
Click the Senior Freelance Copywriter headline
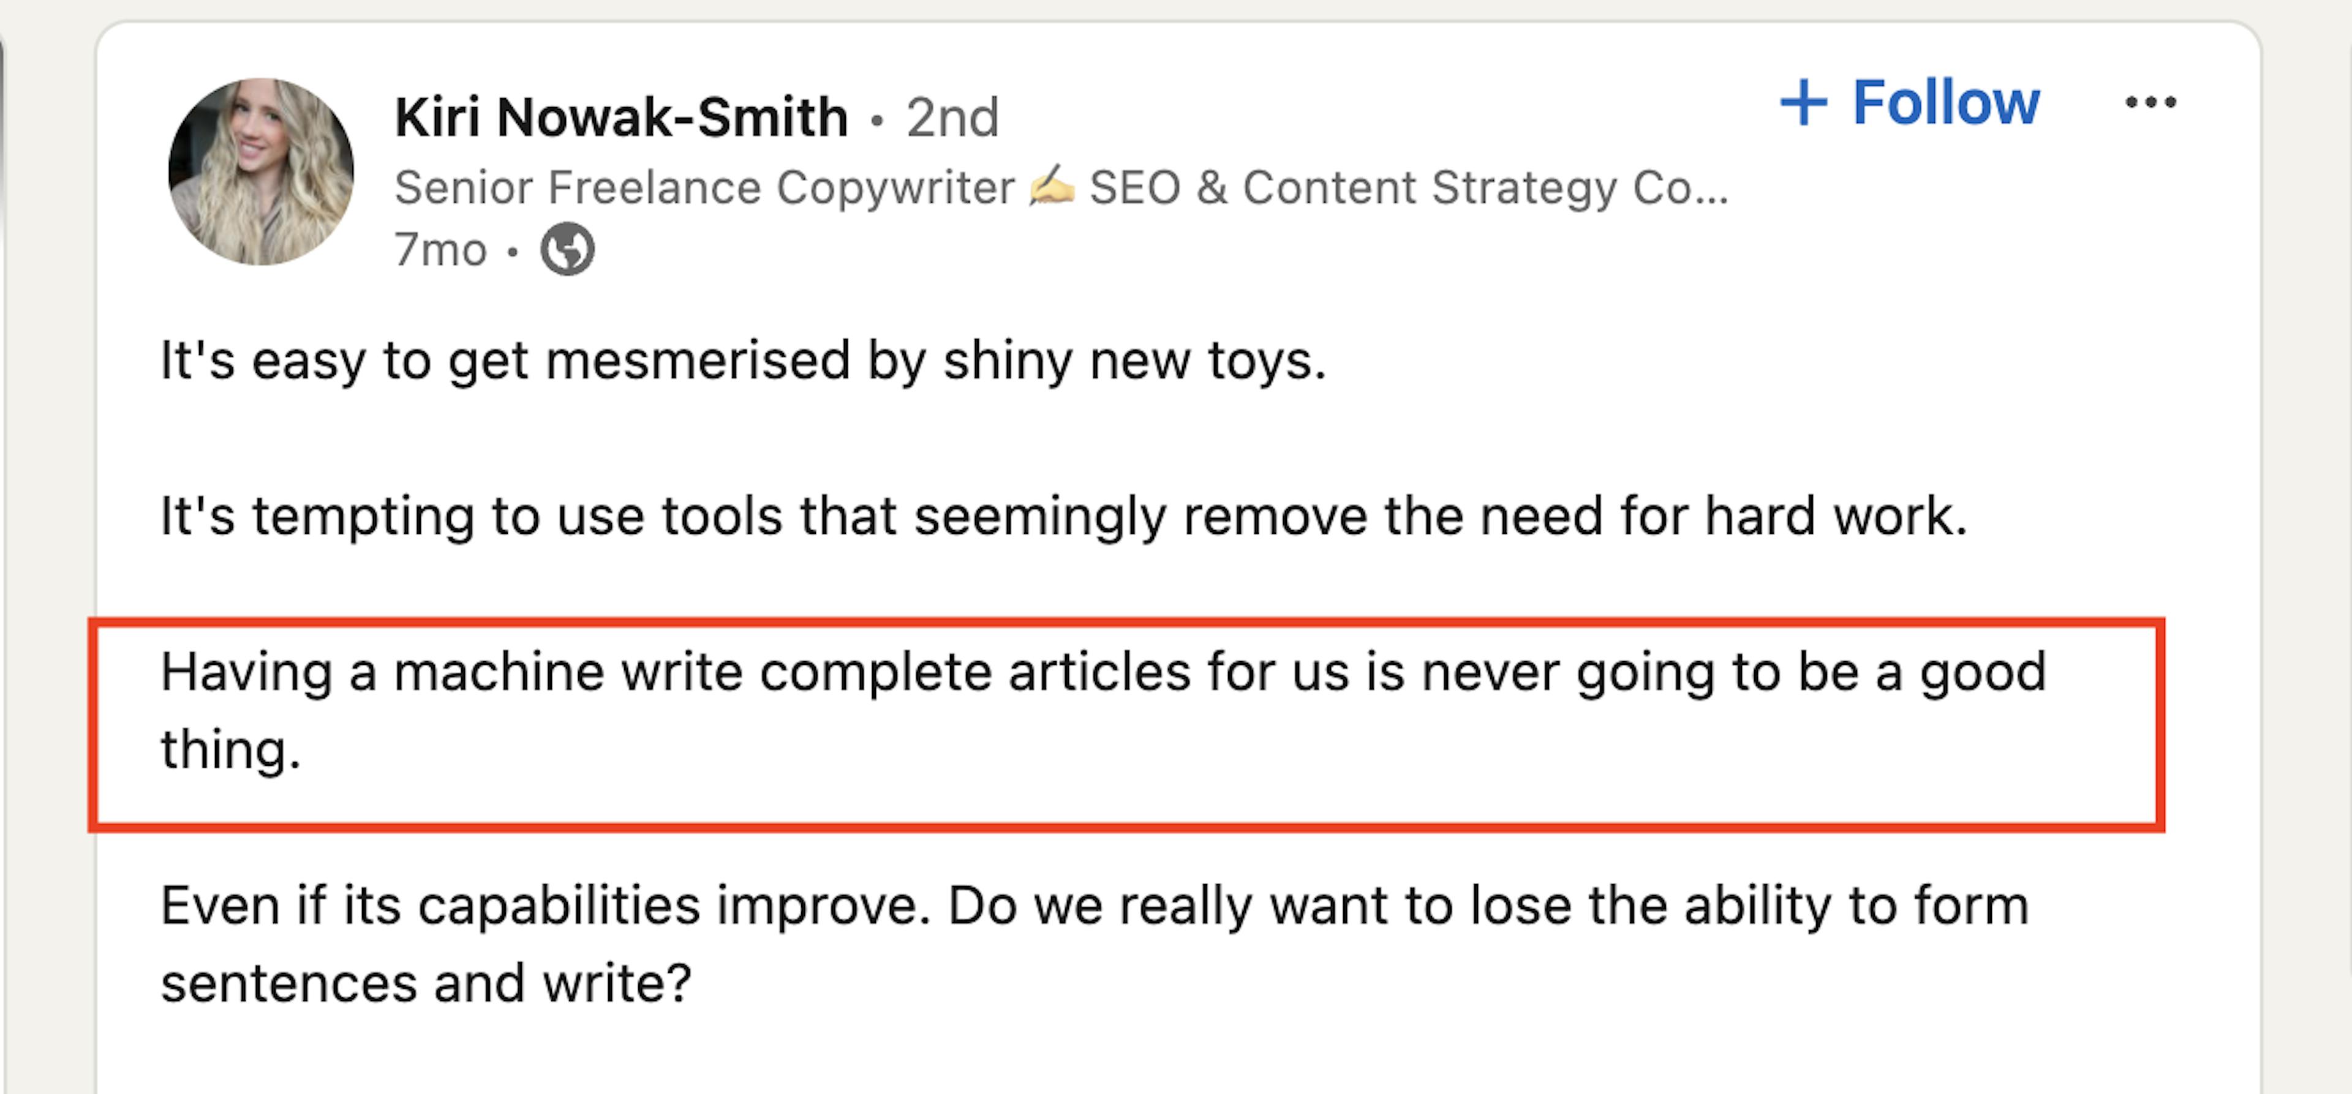coord(704,188)
